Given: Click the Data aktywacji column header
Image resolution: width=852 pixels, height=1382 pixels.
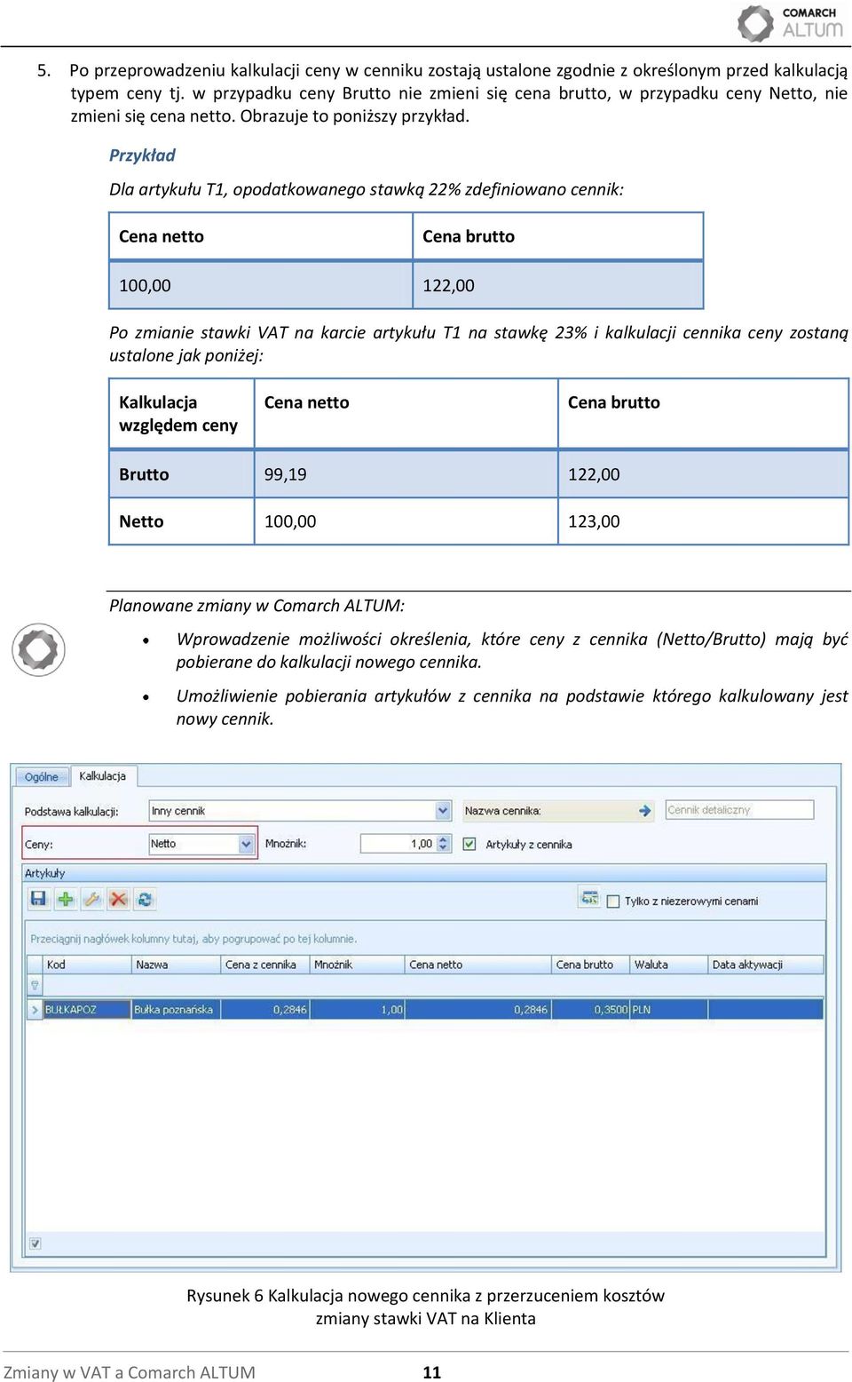Looking at the screenshot, I should pyautogui.click(x=765, y=965).
